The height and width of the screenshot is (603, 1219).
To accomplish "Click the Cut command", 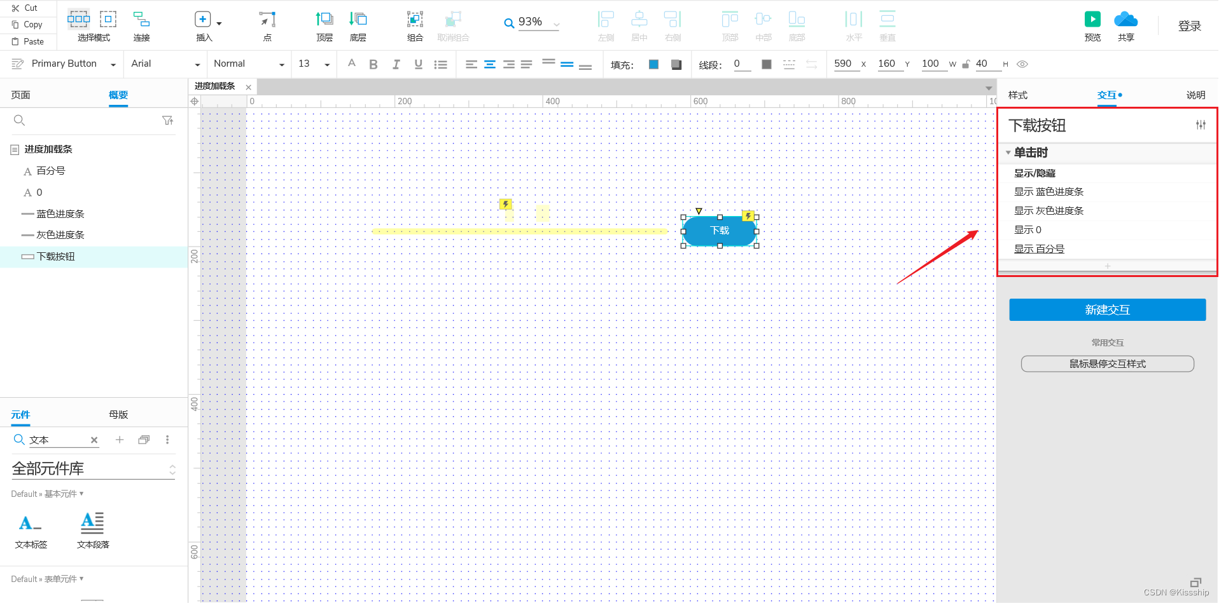I will point(25,8).
